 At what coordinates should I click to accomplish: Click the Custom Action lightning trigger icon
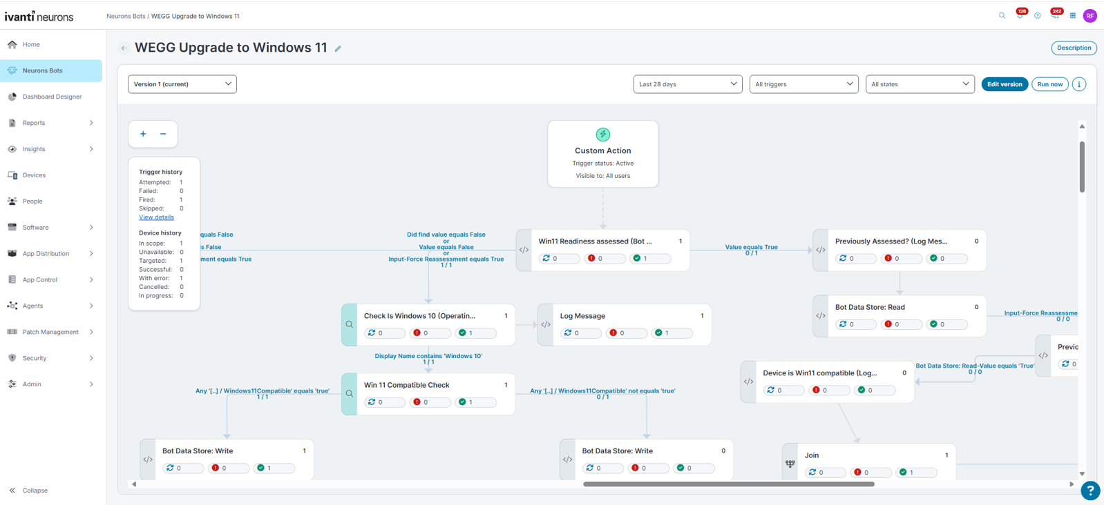pyautogui.click(x=602, y=135)
